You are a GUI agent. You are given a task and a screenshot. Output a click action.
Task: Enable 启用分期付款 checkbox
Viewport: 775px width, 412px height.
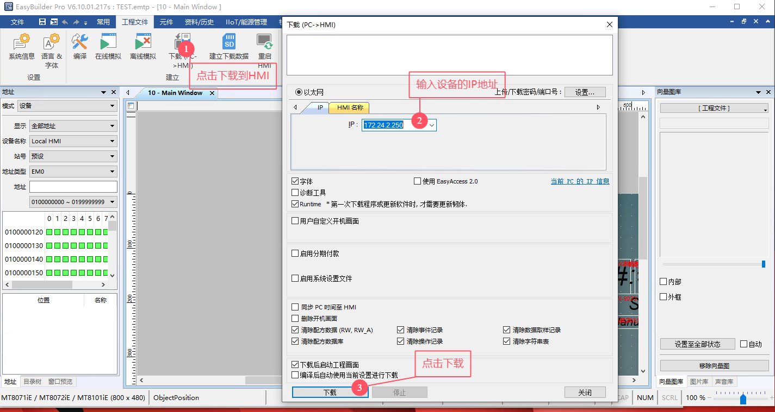click(x=295, y=253)
